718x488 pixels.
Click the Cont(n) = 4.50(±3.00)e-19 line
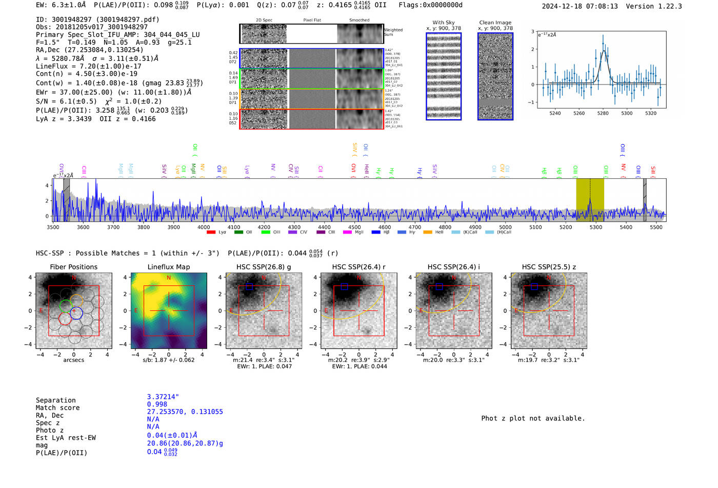click(x=87, y=74)
